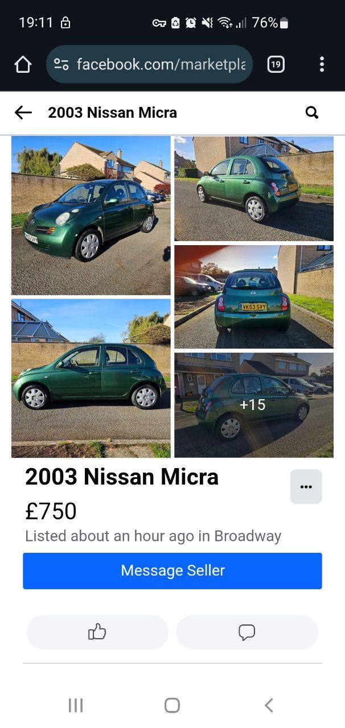View the rear photo showing number plate

pyautogui.click(x=254, y=297)
